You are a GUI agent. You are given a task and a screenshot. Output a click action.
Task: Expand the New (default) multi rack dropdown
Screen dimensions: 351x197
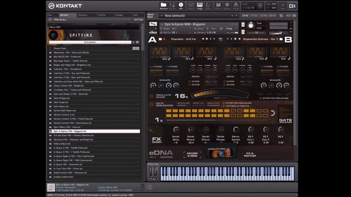coord(161,16)
